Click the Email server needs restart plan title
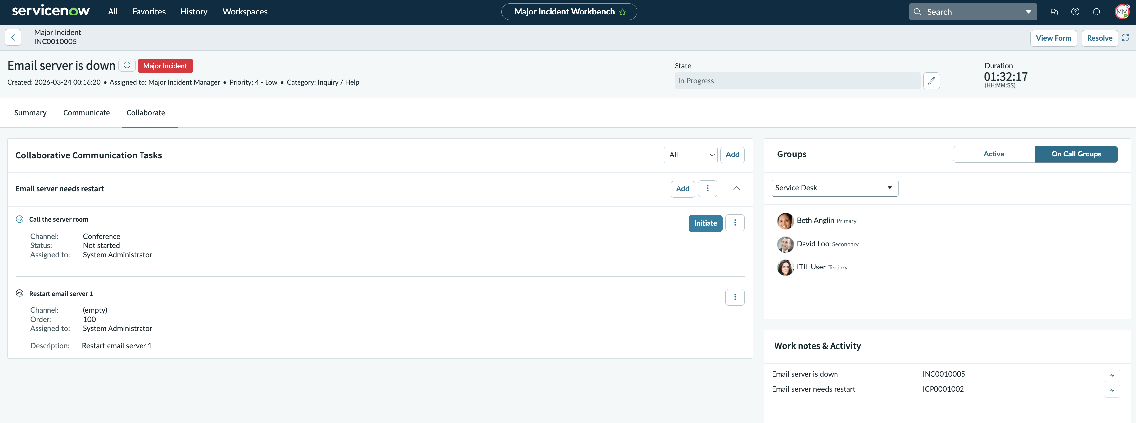The width and height of the screenshot is (1136, 423). coord(59,189)
